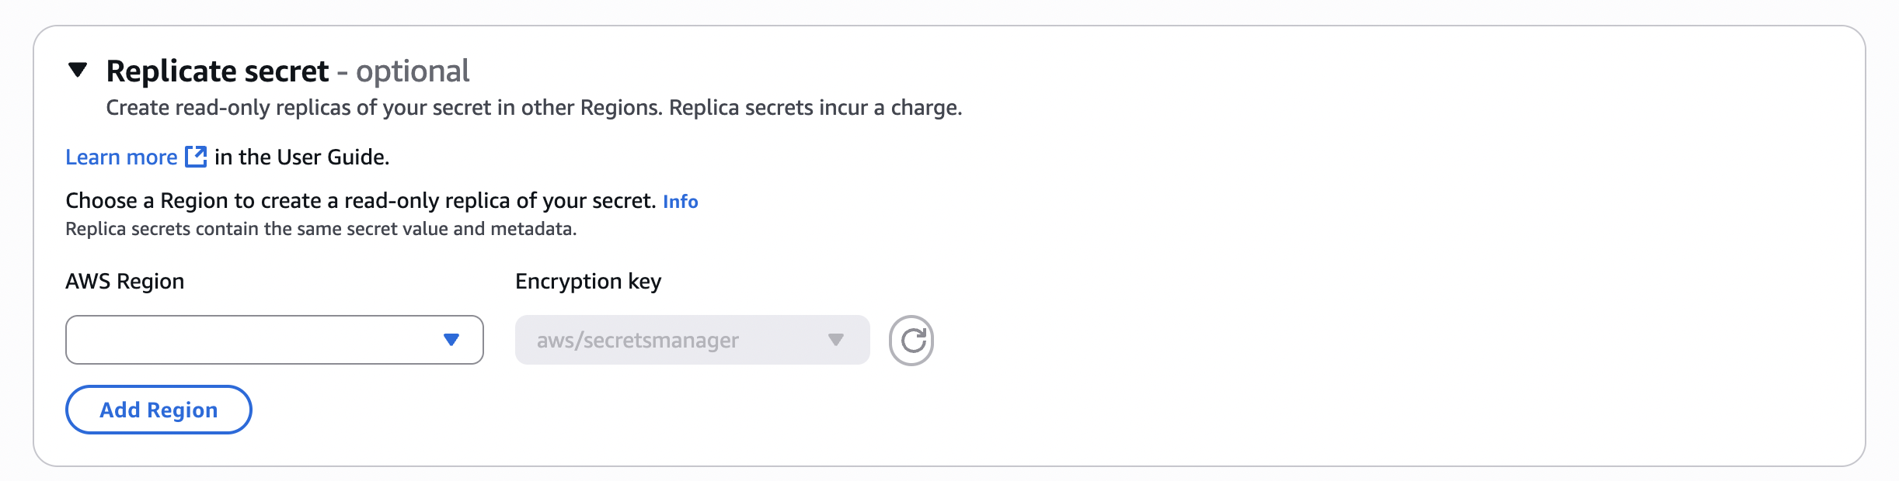Click the Encryption key dropdown arrow

(x=836, y=340)
